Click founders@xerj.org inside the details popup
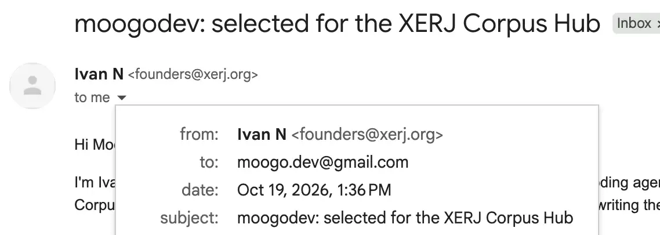Image resolution: width=660 pixels, height=235 pixels. tap(367, 135)
